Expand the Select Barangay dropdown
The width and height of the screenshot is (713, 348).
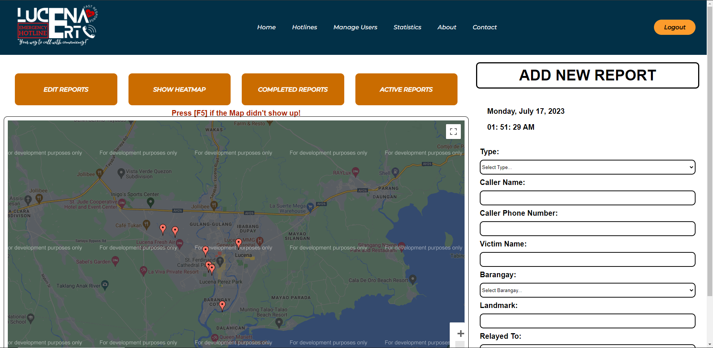click(587, 290)
